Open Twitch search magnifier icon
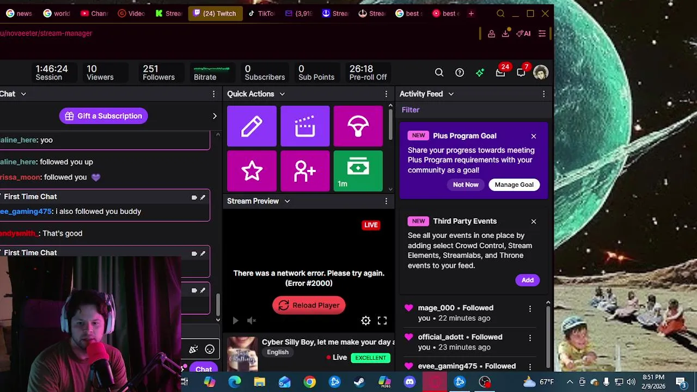Viewport: 697px width, 392px height. [x=439, y=72]
